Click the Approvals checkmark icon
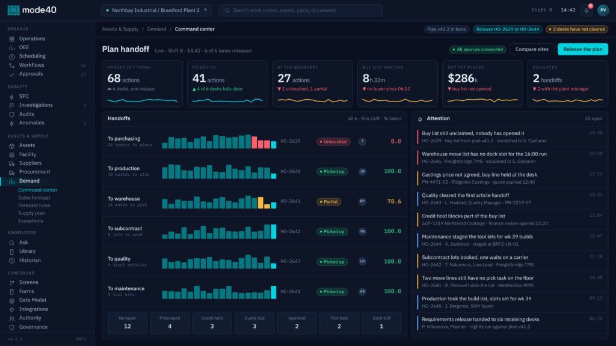This screenshot has width=616, height=346. 12,74
